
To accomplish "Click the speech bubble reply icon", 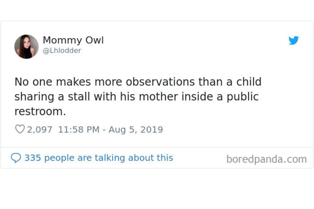I will tap(16, 158).
